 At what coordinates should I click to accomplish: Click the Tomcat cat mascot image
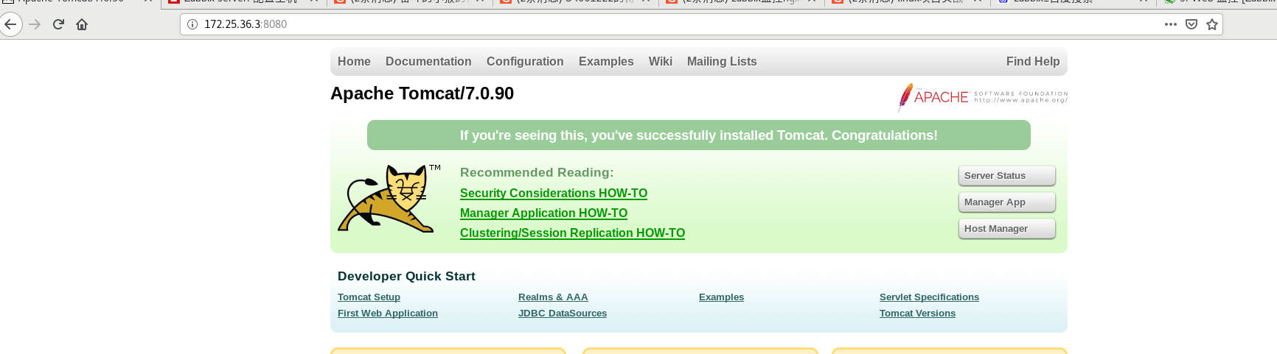389,199
